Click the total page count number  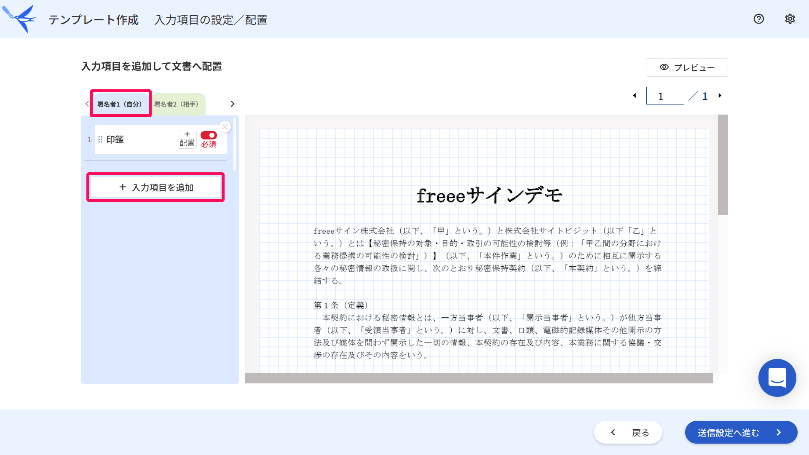(705, 96)
